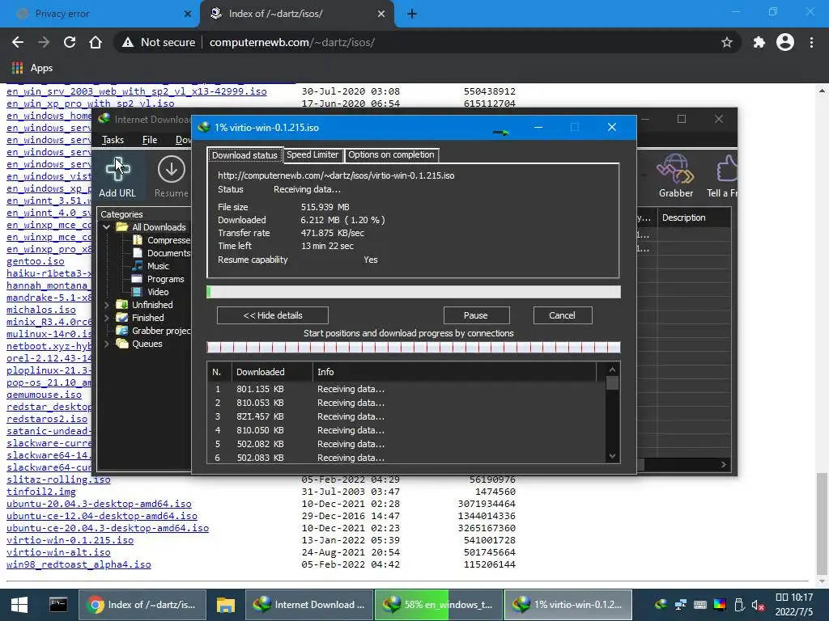Click the connections list scroll down arrow
829x621 pixels.
(612, 456)
